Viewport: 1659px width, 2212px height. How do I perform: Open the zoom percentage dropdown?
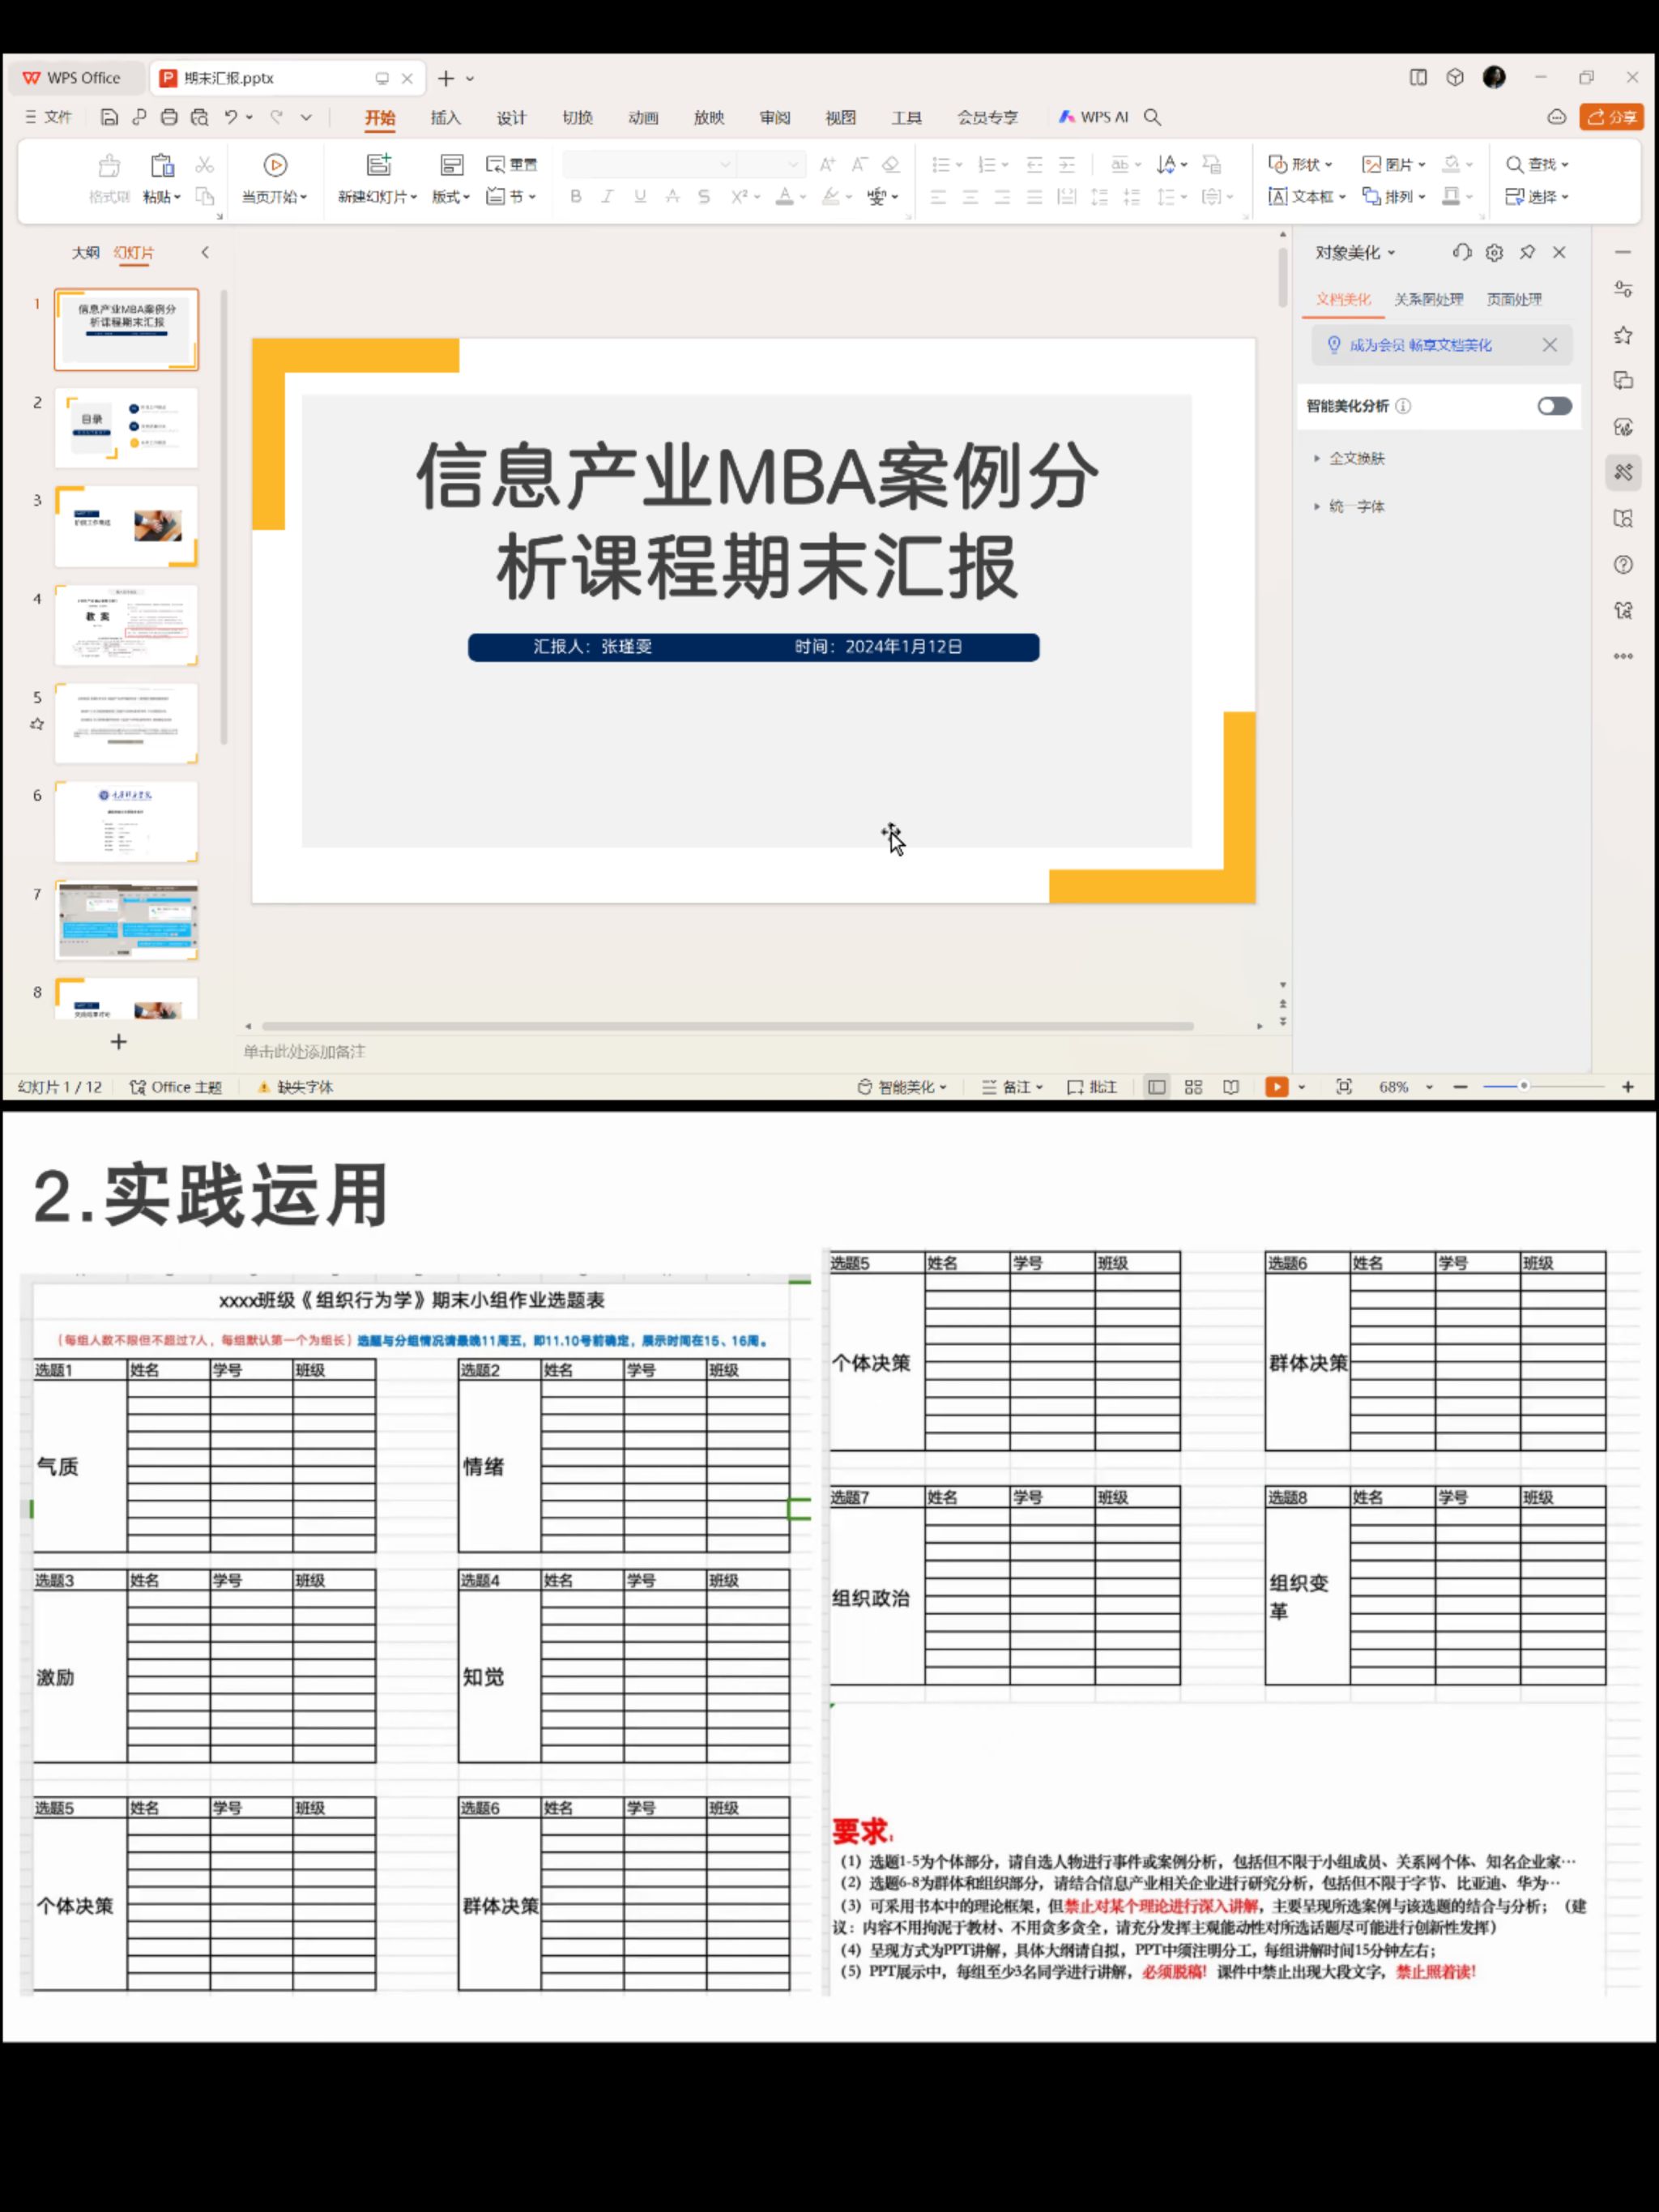[x=1429, y=1087]
